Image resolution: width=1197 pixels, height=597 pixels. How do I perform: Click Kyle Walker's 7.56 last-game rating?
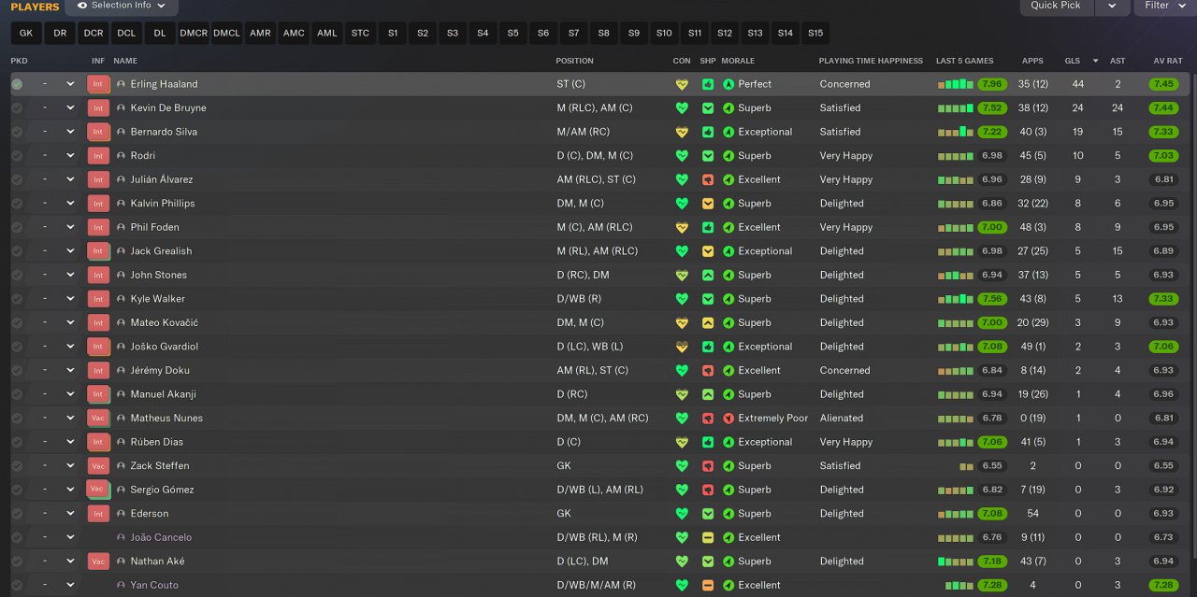(992, 299)
